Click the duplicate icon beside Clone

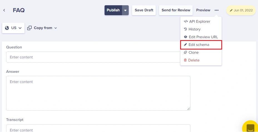click(x=185, y=52)
